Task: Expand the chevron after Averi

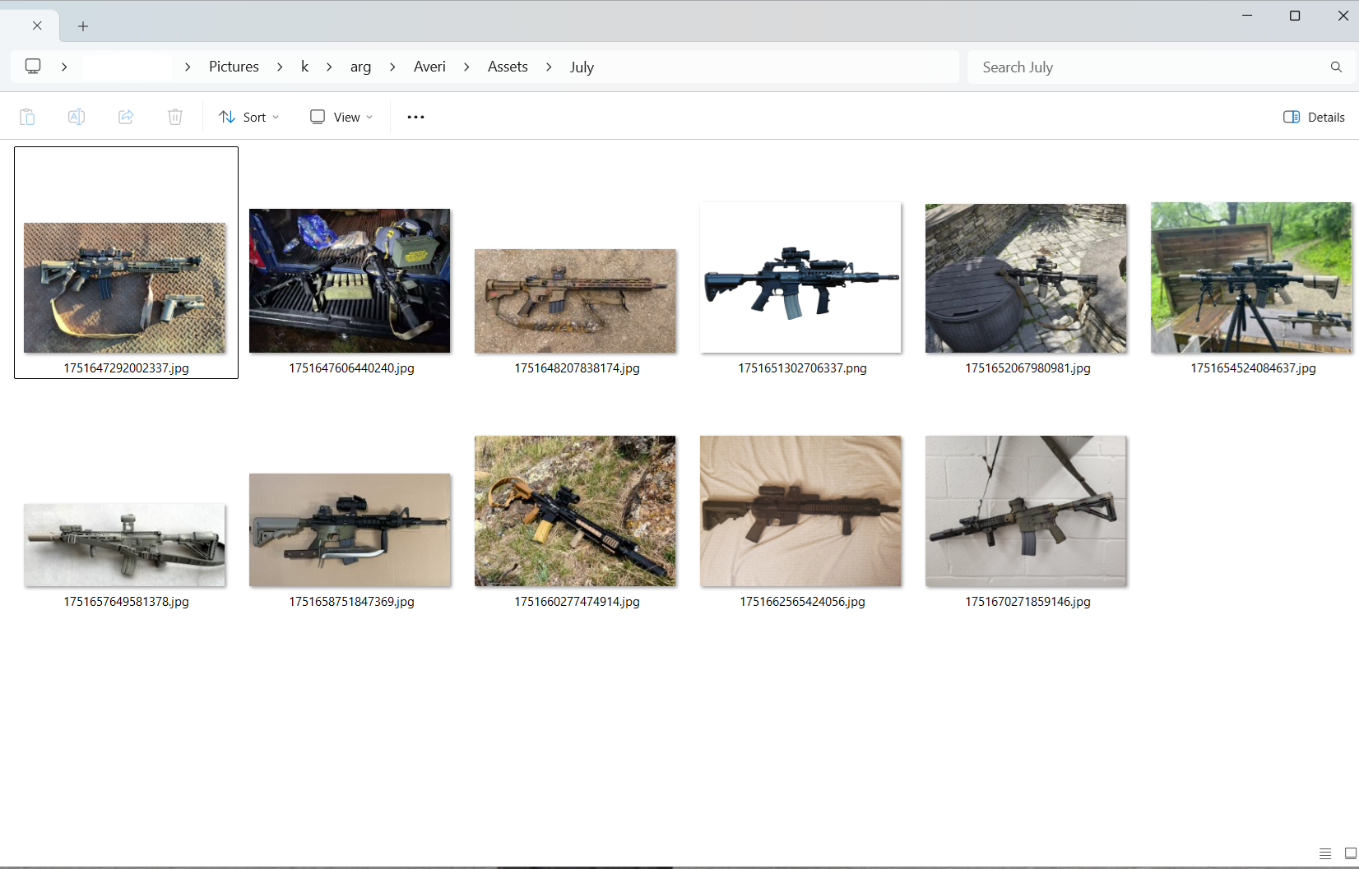Action: pos(466,67)
